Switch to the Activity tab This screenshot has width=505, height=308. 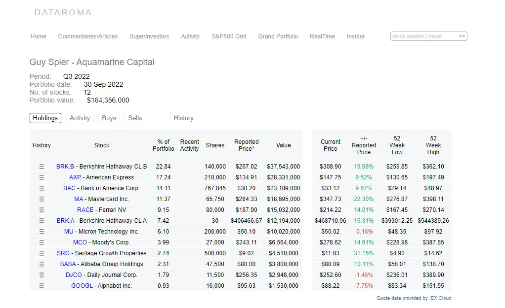click(x=80, y=118)
